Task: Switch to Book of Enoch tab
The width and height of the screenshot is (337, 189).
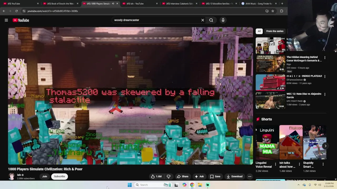Action: tap(61, 3)
